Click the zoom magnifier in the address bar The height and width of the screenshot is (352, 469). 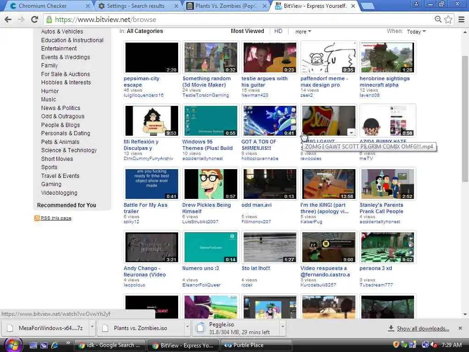click(438, 19)
